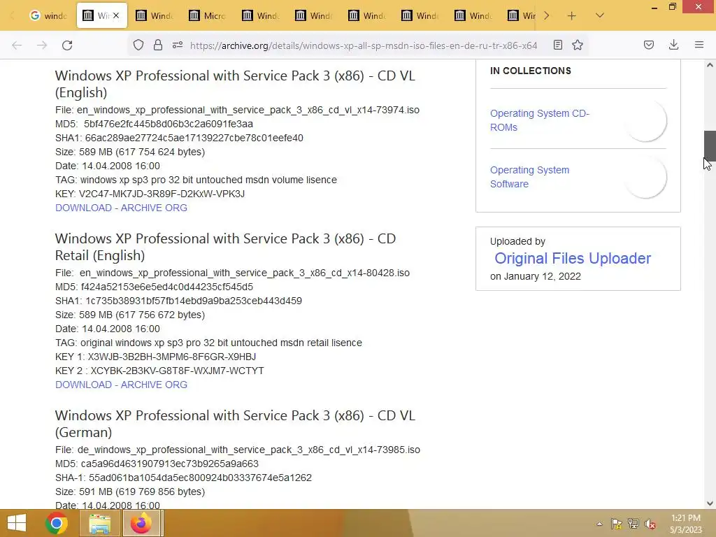Switch to the Micro tab
The image size is (716, 537).
coord(207,15)
